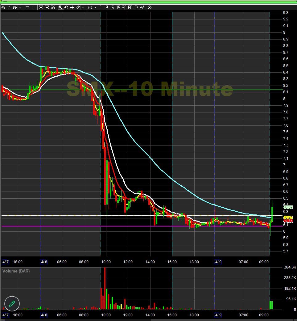
Task: Select the pencil drawing tool
Action: point(77,7)
